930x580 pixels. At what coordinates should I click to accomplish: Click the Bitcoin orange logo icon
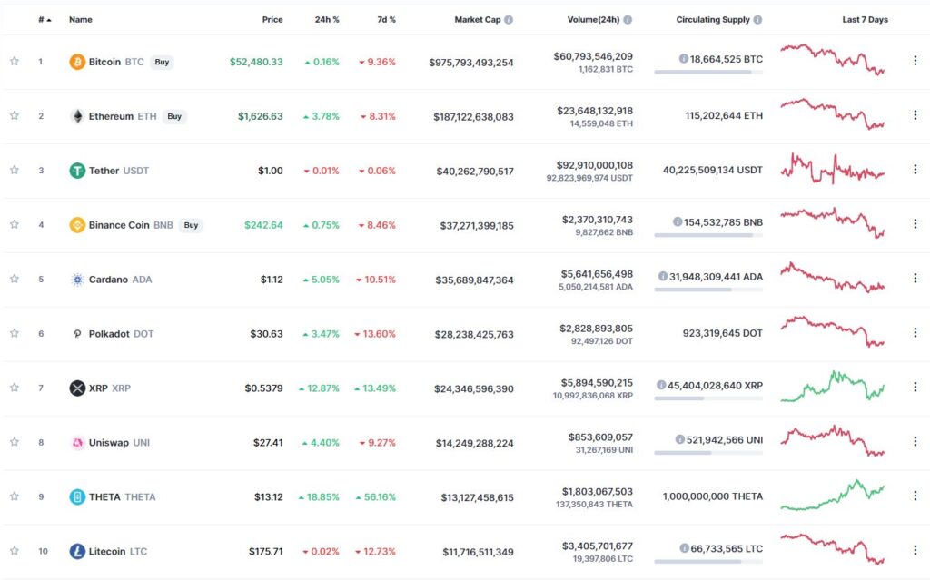tap(77, 62)
